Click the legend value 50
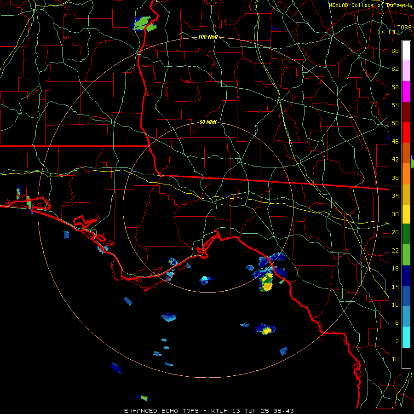 coord(395,123)
